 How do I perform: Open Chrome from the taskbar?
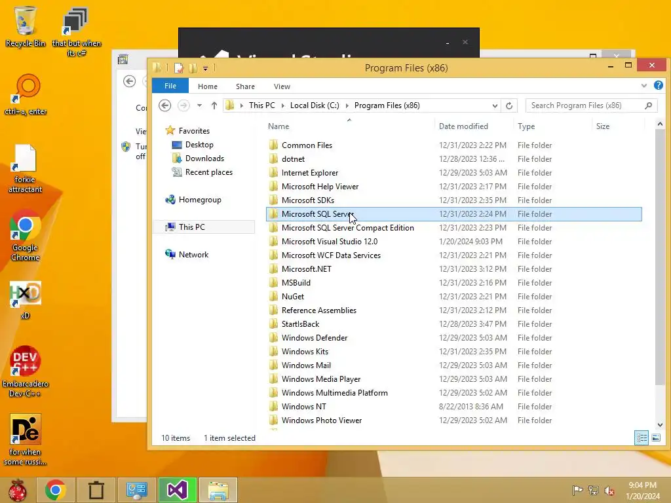pos(55,490)
